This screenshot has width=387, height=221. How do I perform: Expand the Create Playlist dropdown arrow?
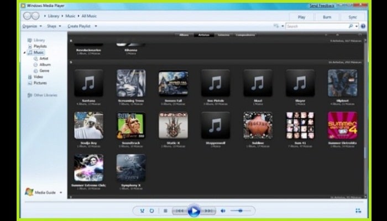[96, 26]
